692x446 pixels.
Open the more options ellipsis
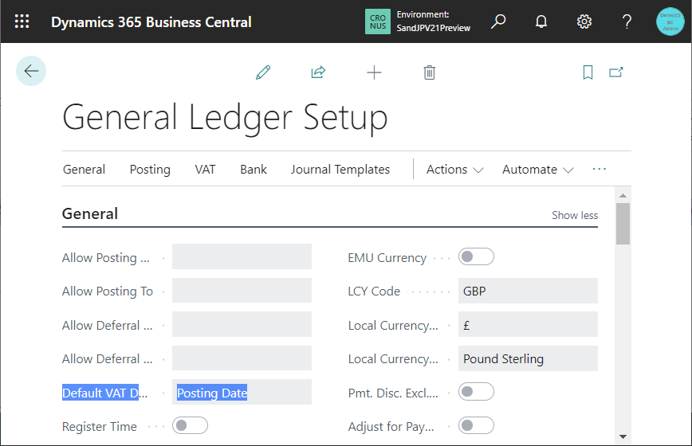[600, 169]
